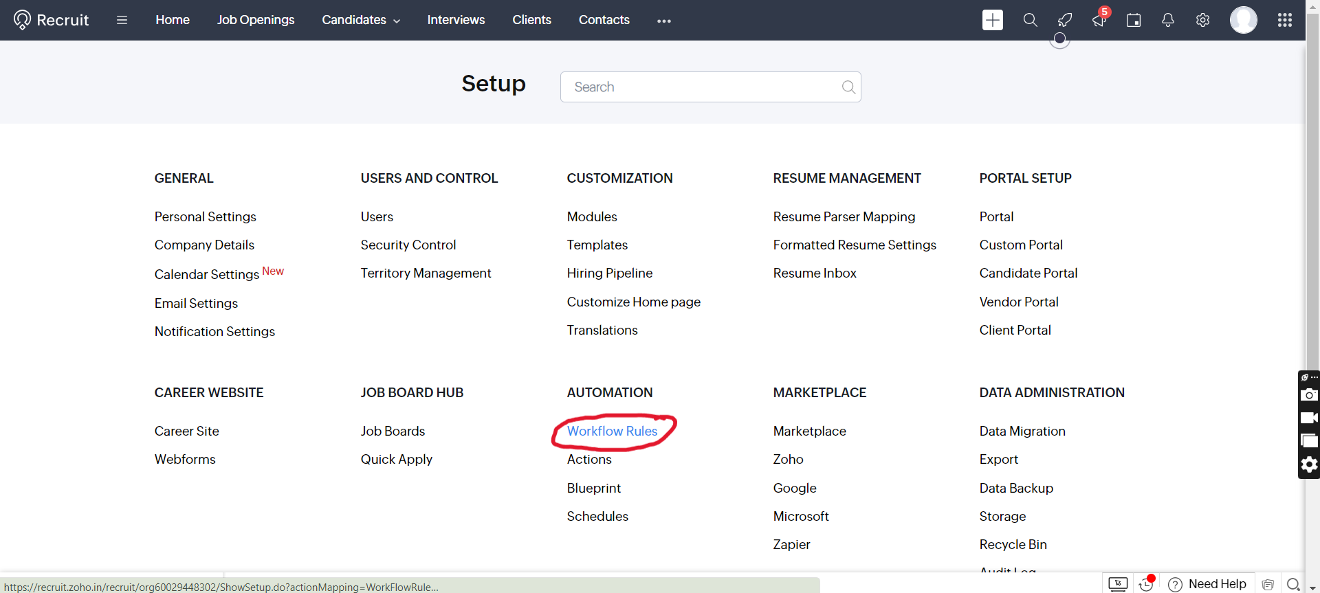
Task: Click the Zoho Recruit logo
Action: (51, 20)
